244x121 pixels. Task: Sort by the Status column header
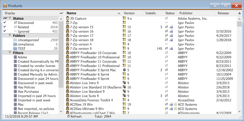[x=170, y=13]
